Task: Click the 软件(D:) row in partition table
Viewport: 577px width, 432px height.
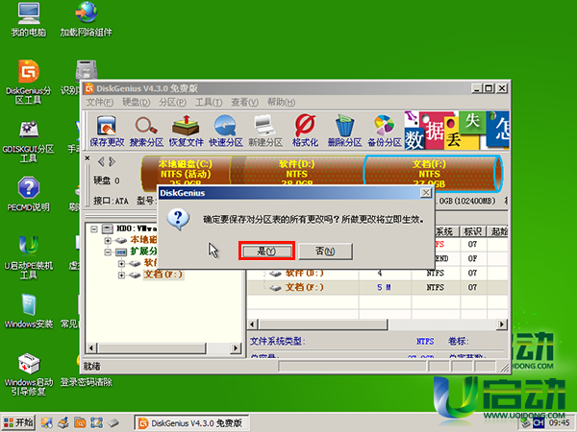Action: (x=378, y=273)
